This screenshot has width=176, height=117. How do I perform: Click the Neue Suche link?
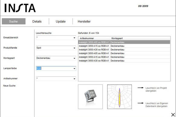[x=9, y=86]
